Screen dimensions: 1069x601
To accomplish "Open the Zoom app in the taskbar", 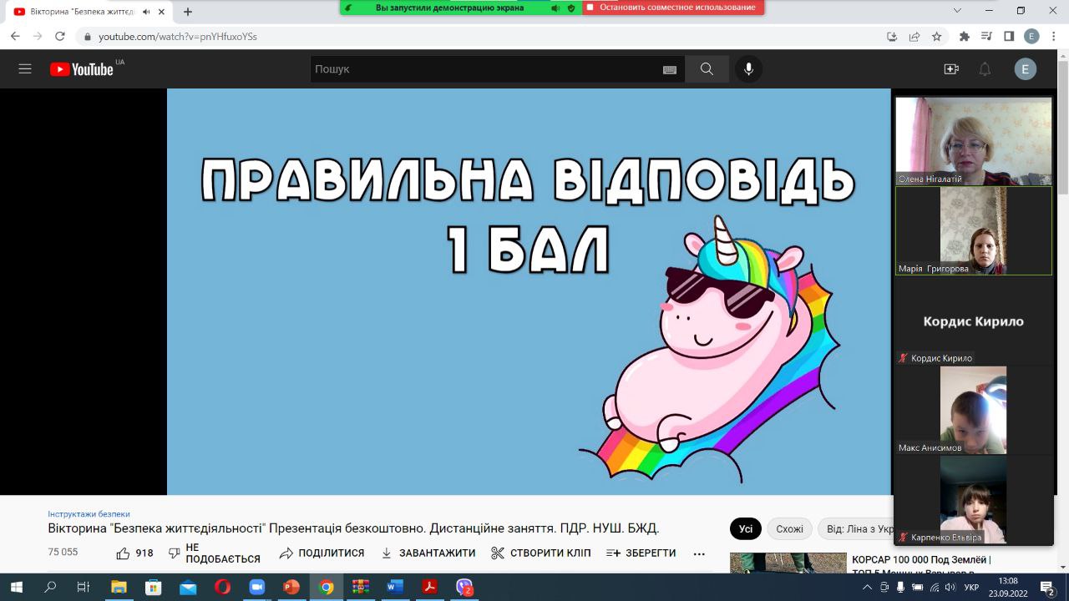I will point(256,587).
